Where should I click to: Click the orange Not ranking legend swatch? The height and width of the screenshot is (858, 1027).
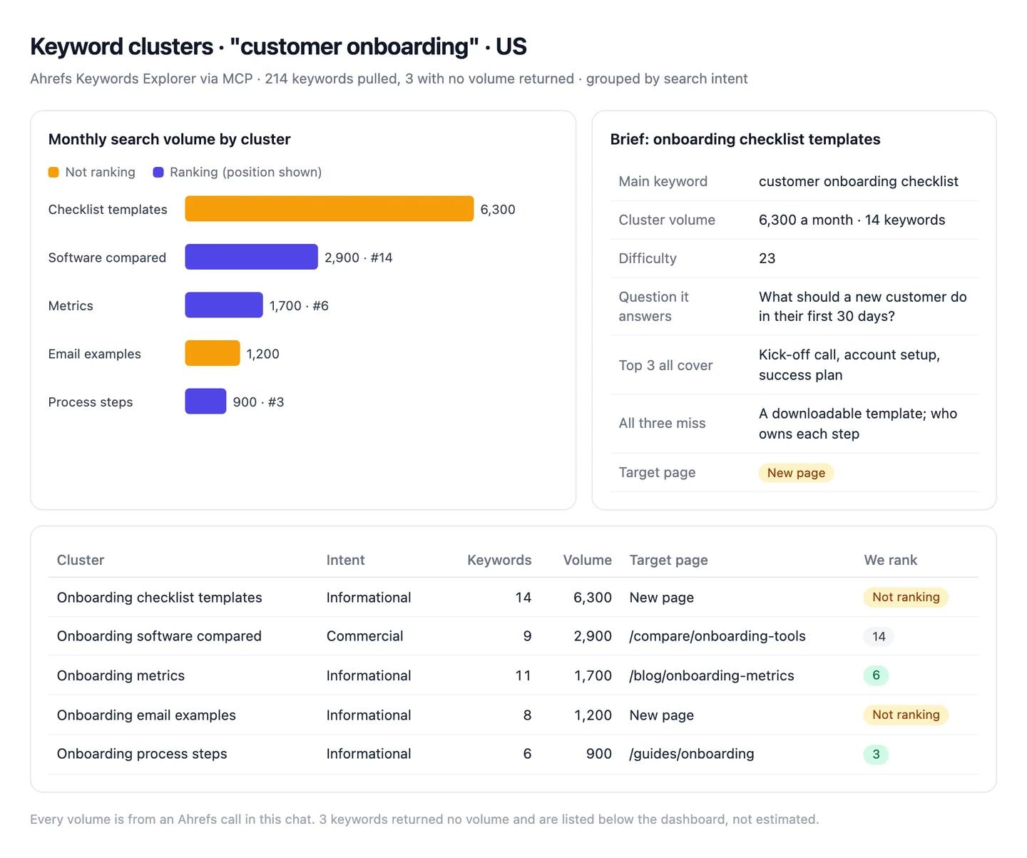tap(53, 172)
